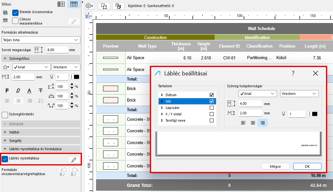The image size is (333, 192).
Task: Click the favorites star beside the Arial font field
Action: coord(5,67)
